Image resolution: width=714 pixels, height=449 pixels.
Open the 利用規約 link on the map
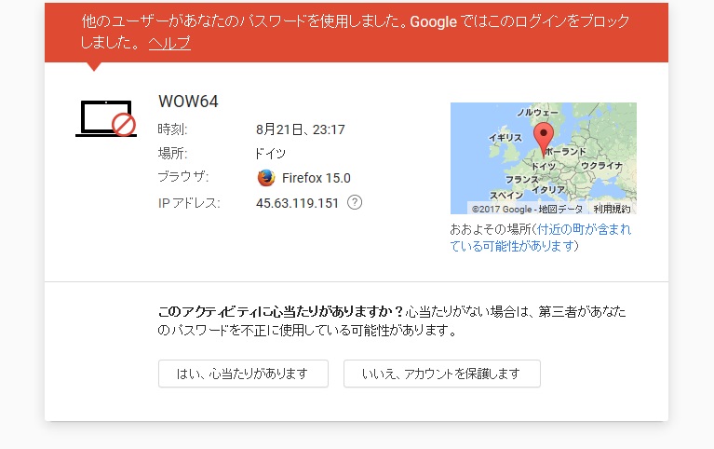tap(612, 209)
